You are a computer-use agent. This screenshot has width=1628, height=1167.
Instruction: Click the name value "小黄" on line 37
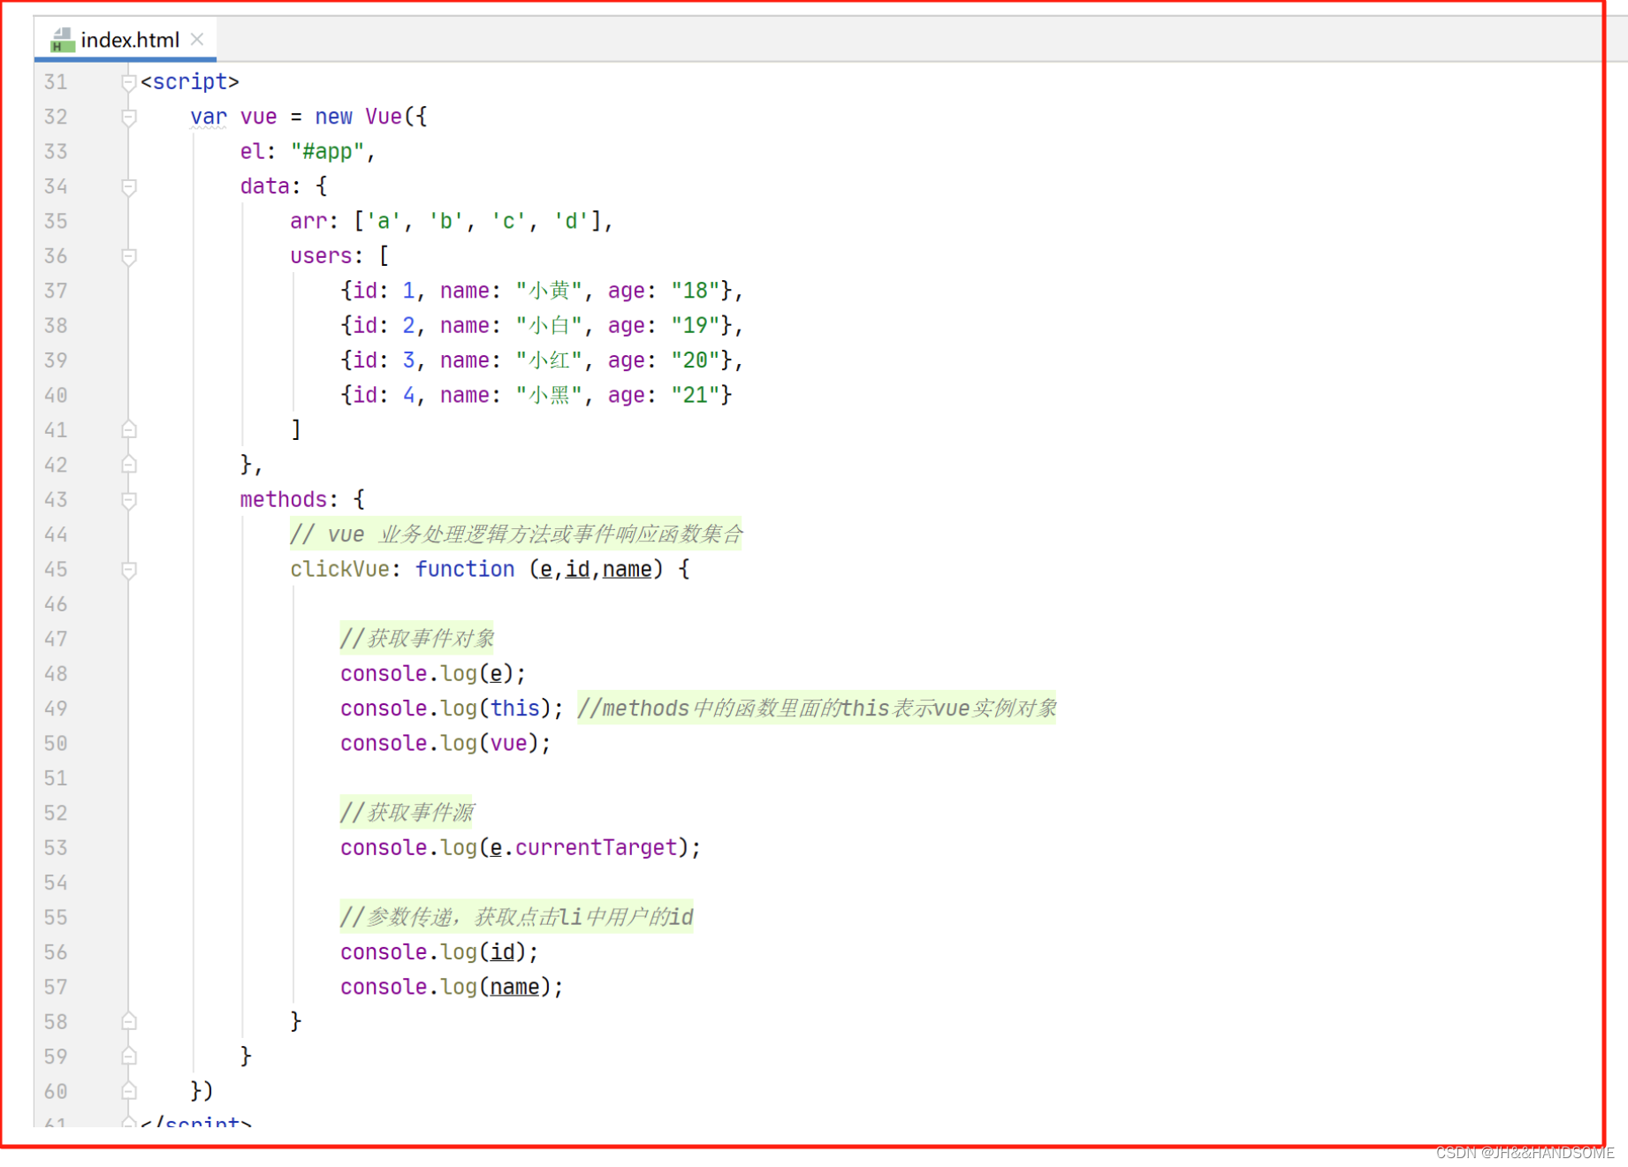(x=550, y=291)
